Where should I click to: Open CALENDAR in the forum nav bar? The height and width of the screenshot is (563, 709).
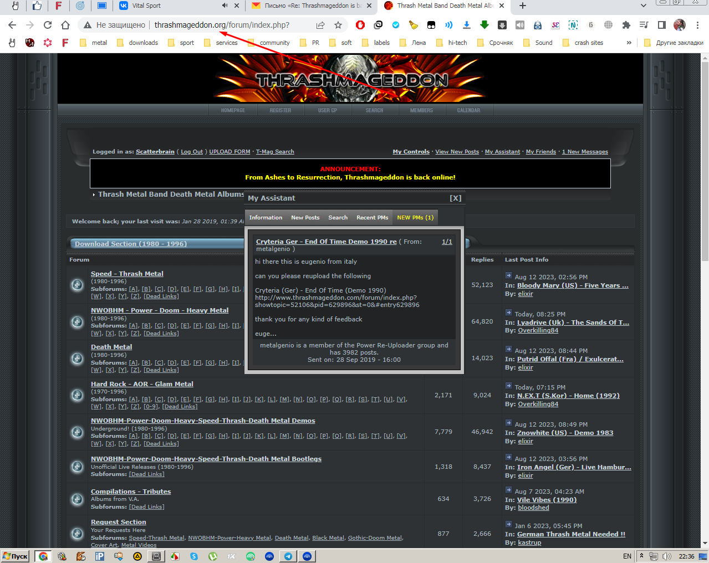pos(468,110)
